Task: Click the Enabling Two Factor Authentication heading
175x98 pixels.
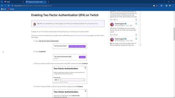Action: point(65,15)
